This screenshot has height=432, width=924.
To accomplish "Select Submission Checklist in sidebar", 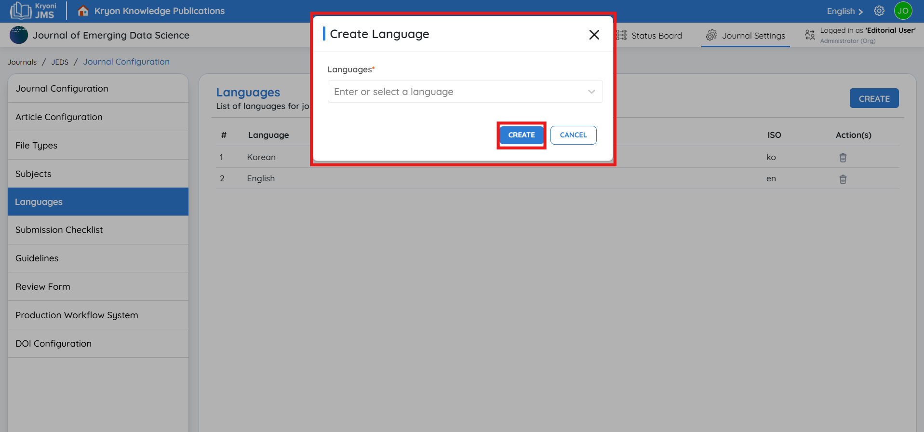I will pyautogui.click(x=59, y=230).
